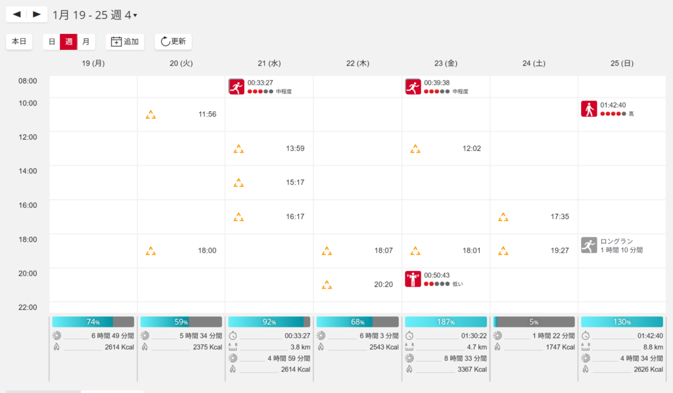
Task: Click Thursday's 20:20 inactivity alert icon
Action: (327, 285)
